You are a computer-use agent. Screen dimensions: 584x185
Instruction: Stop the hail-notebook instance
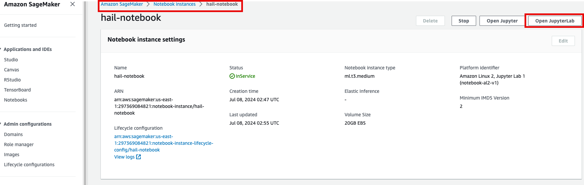[x=464, y=21]
